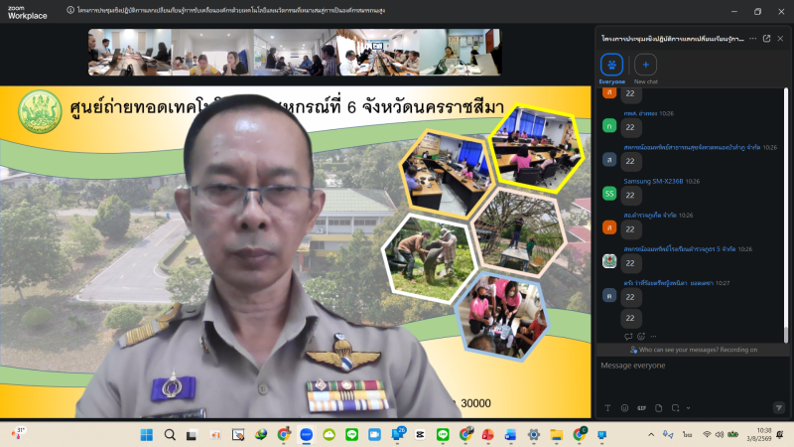Show hidden system tray icons
The height and width of the screenshot is (447, 794).
[651, 435]
